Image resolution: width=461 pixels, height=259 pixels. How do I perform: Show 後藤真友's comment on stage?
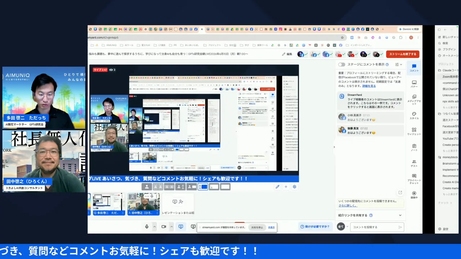point(370,130)
